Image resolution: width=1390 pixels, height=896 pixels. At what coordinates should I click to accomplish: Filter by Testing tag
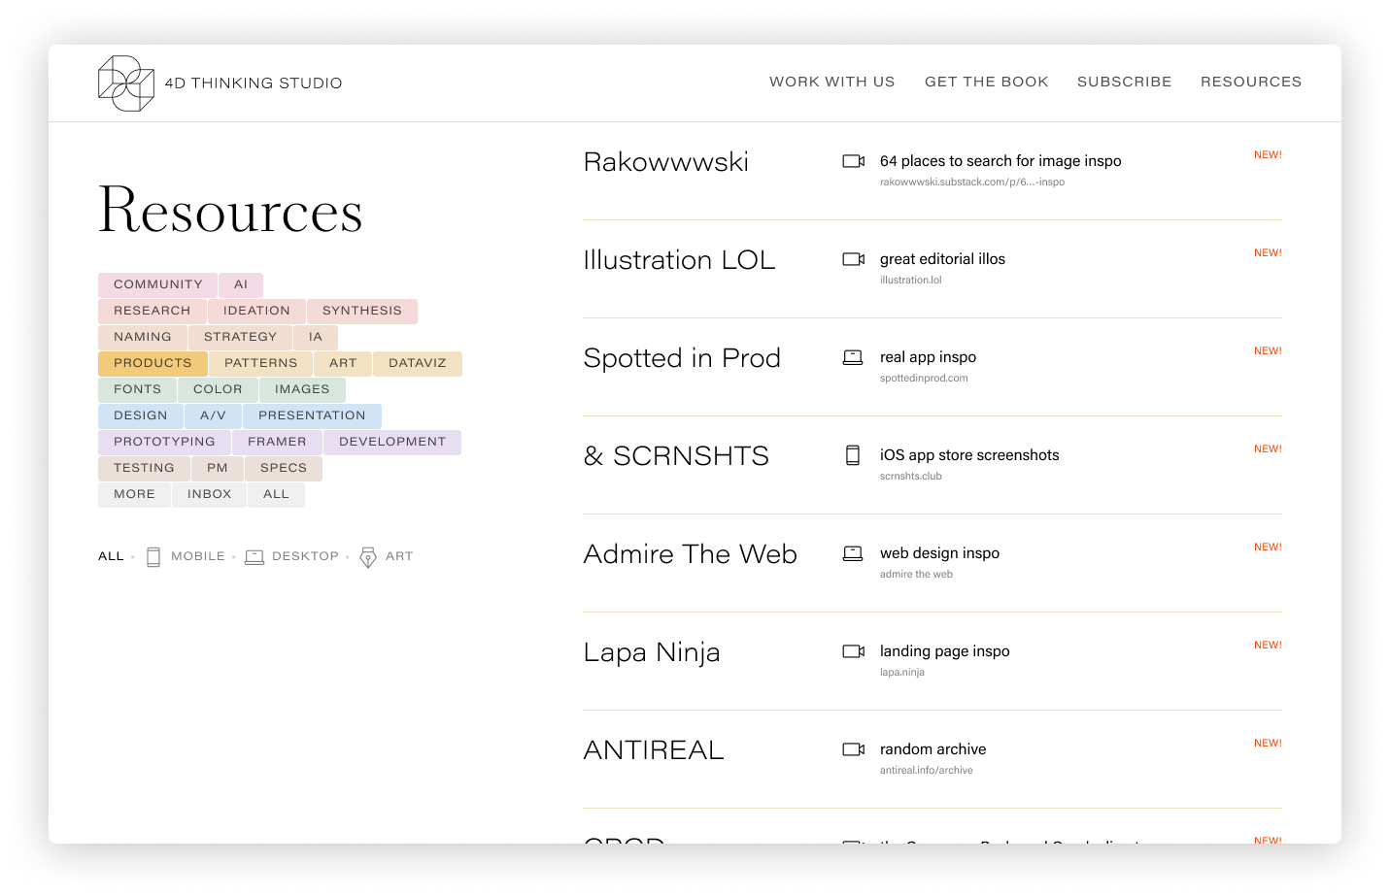click(144, 468)
